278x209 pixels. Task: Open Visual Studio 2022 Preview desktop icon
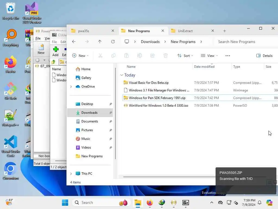coord(32,13)
